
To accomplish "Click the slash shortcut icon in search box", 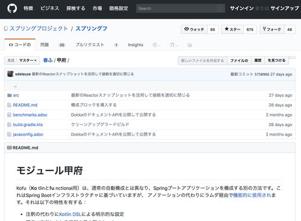I will [220, 8].
